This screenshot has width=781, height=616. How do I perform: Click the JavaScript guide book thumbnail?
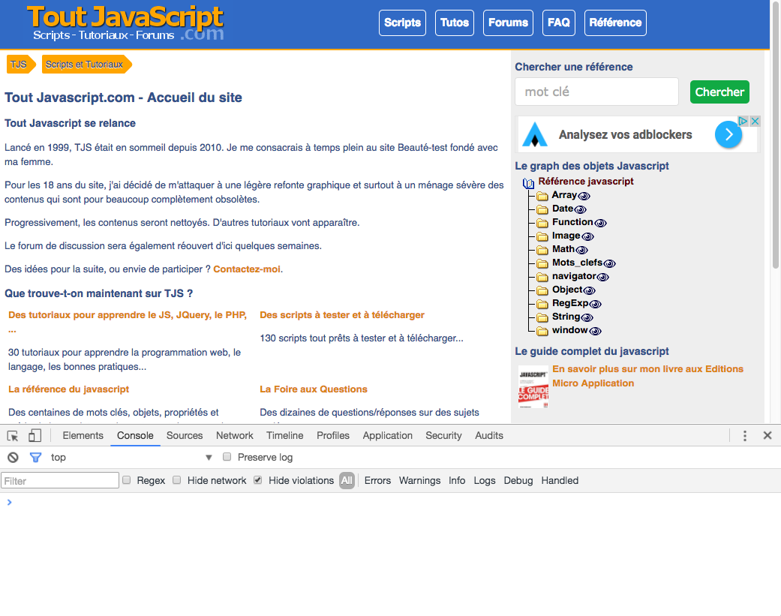pos(533,387)
